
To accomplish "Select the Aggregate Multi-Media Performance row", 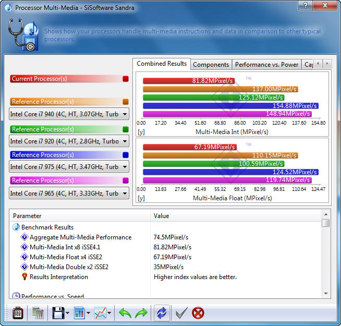I will pyautogui.click(x=166, y=237).
